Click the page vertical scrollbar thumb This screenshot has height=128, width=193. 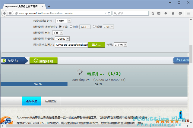coord(191,54)
